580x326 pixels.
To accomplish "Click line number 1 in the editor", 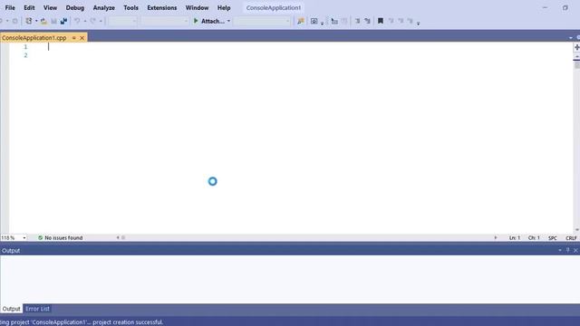I will [25, 47].
